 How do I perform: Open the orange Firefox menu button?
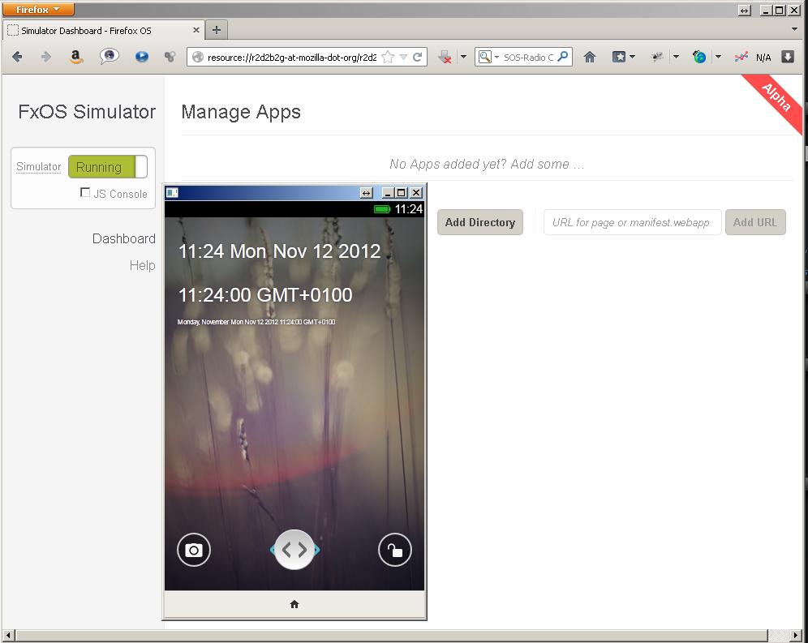(x=38, y=10)
